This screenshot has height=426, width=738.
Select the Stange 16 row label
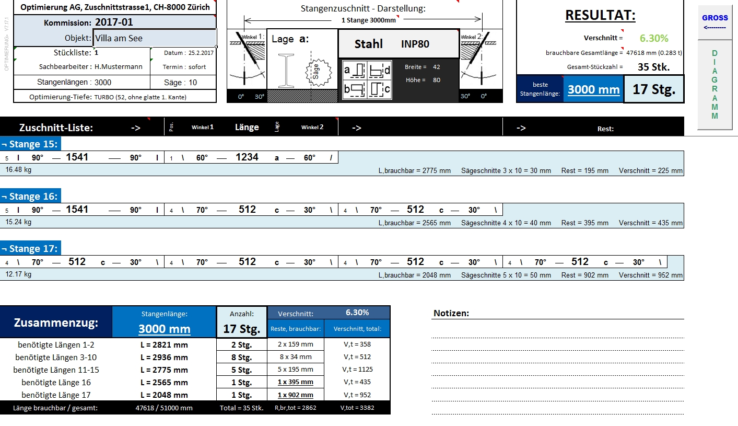point(30,197)
